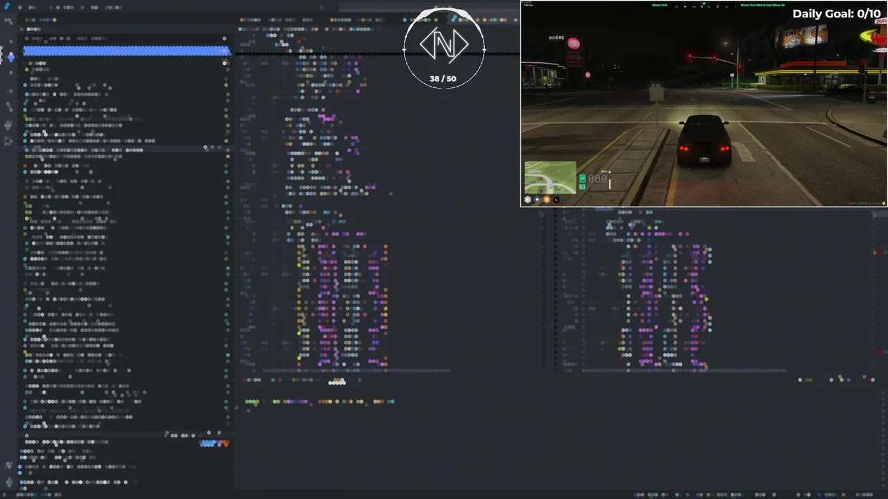Image resolution: width=888 pixels, height=499 pixels.
Task: Click the 000 speedometer readout in game HUD
Action: tap(597, 179)
